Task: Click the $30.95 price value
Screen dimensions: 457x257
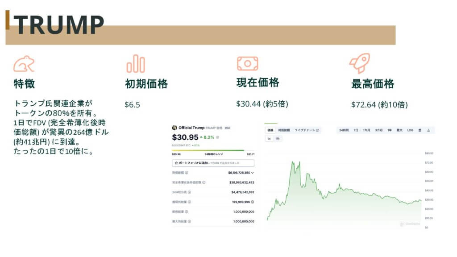Action: pos(185,137)
